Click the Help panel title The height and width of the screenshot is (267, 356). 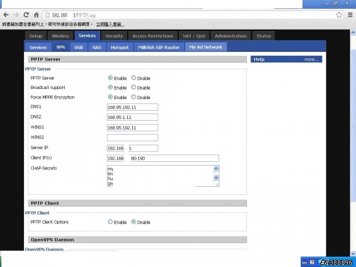pos(259,60)
